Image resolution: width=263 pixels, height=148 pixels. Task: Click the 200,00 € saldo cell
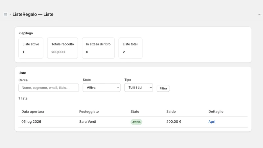(174, 122)
